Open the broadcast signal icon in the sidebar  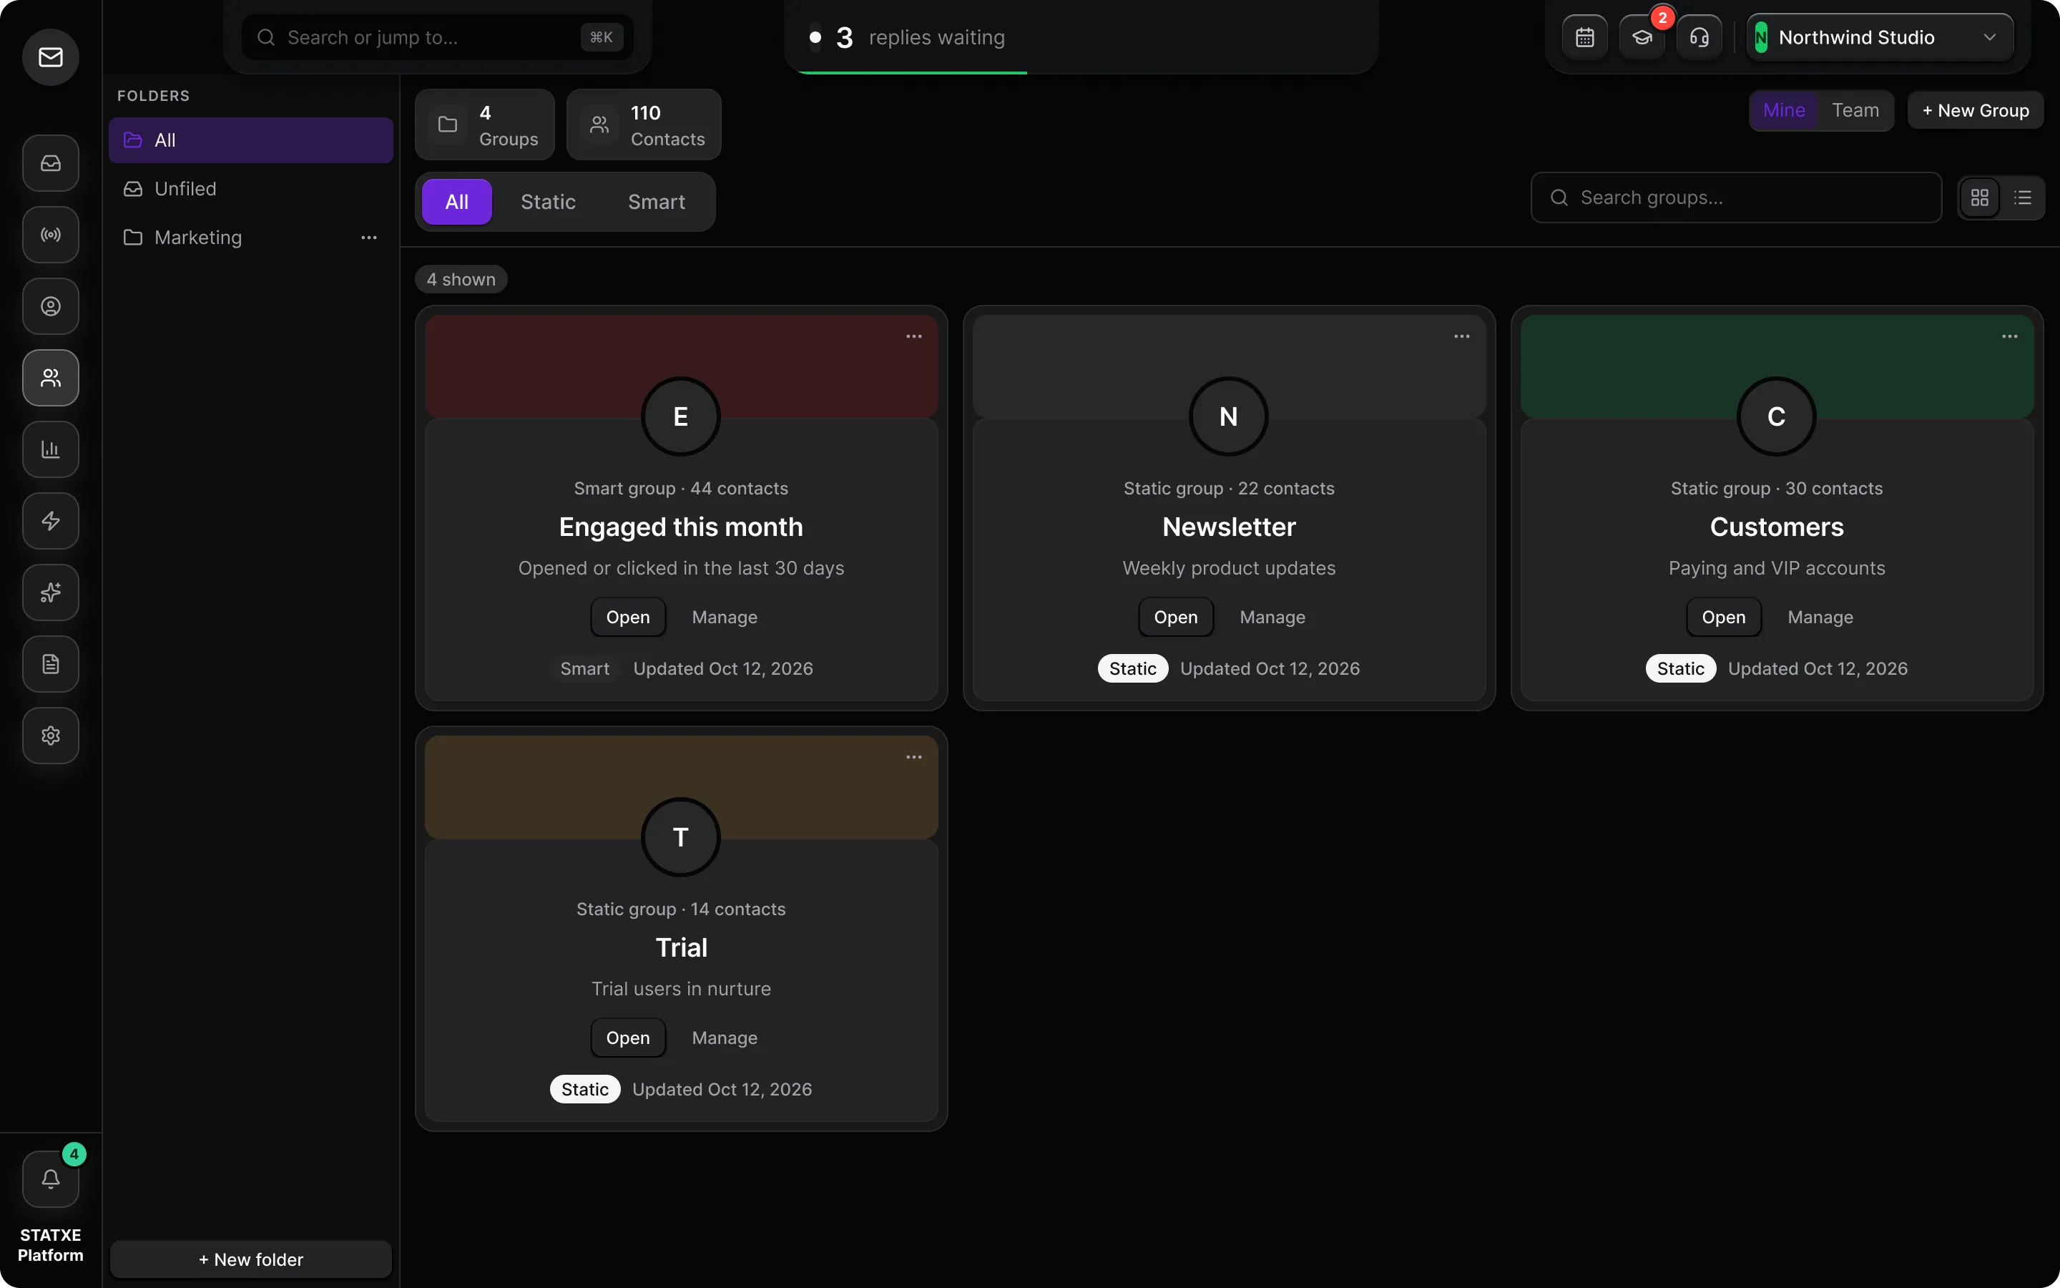50,234
